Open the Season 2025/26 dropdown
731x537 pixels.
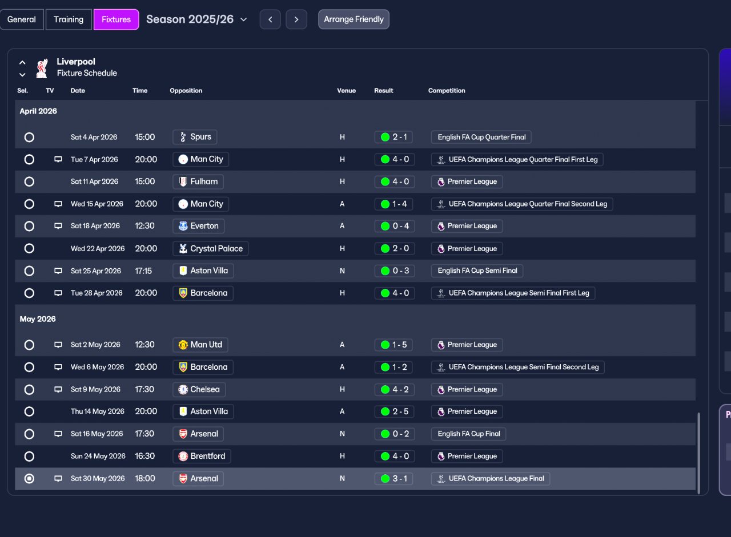point(196,19)
